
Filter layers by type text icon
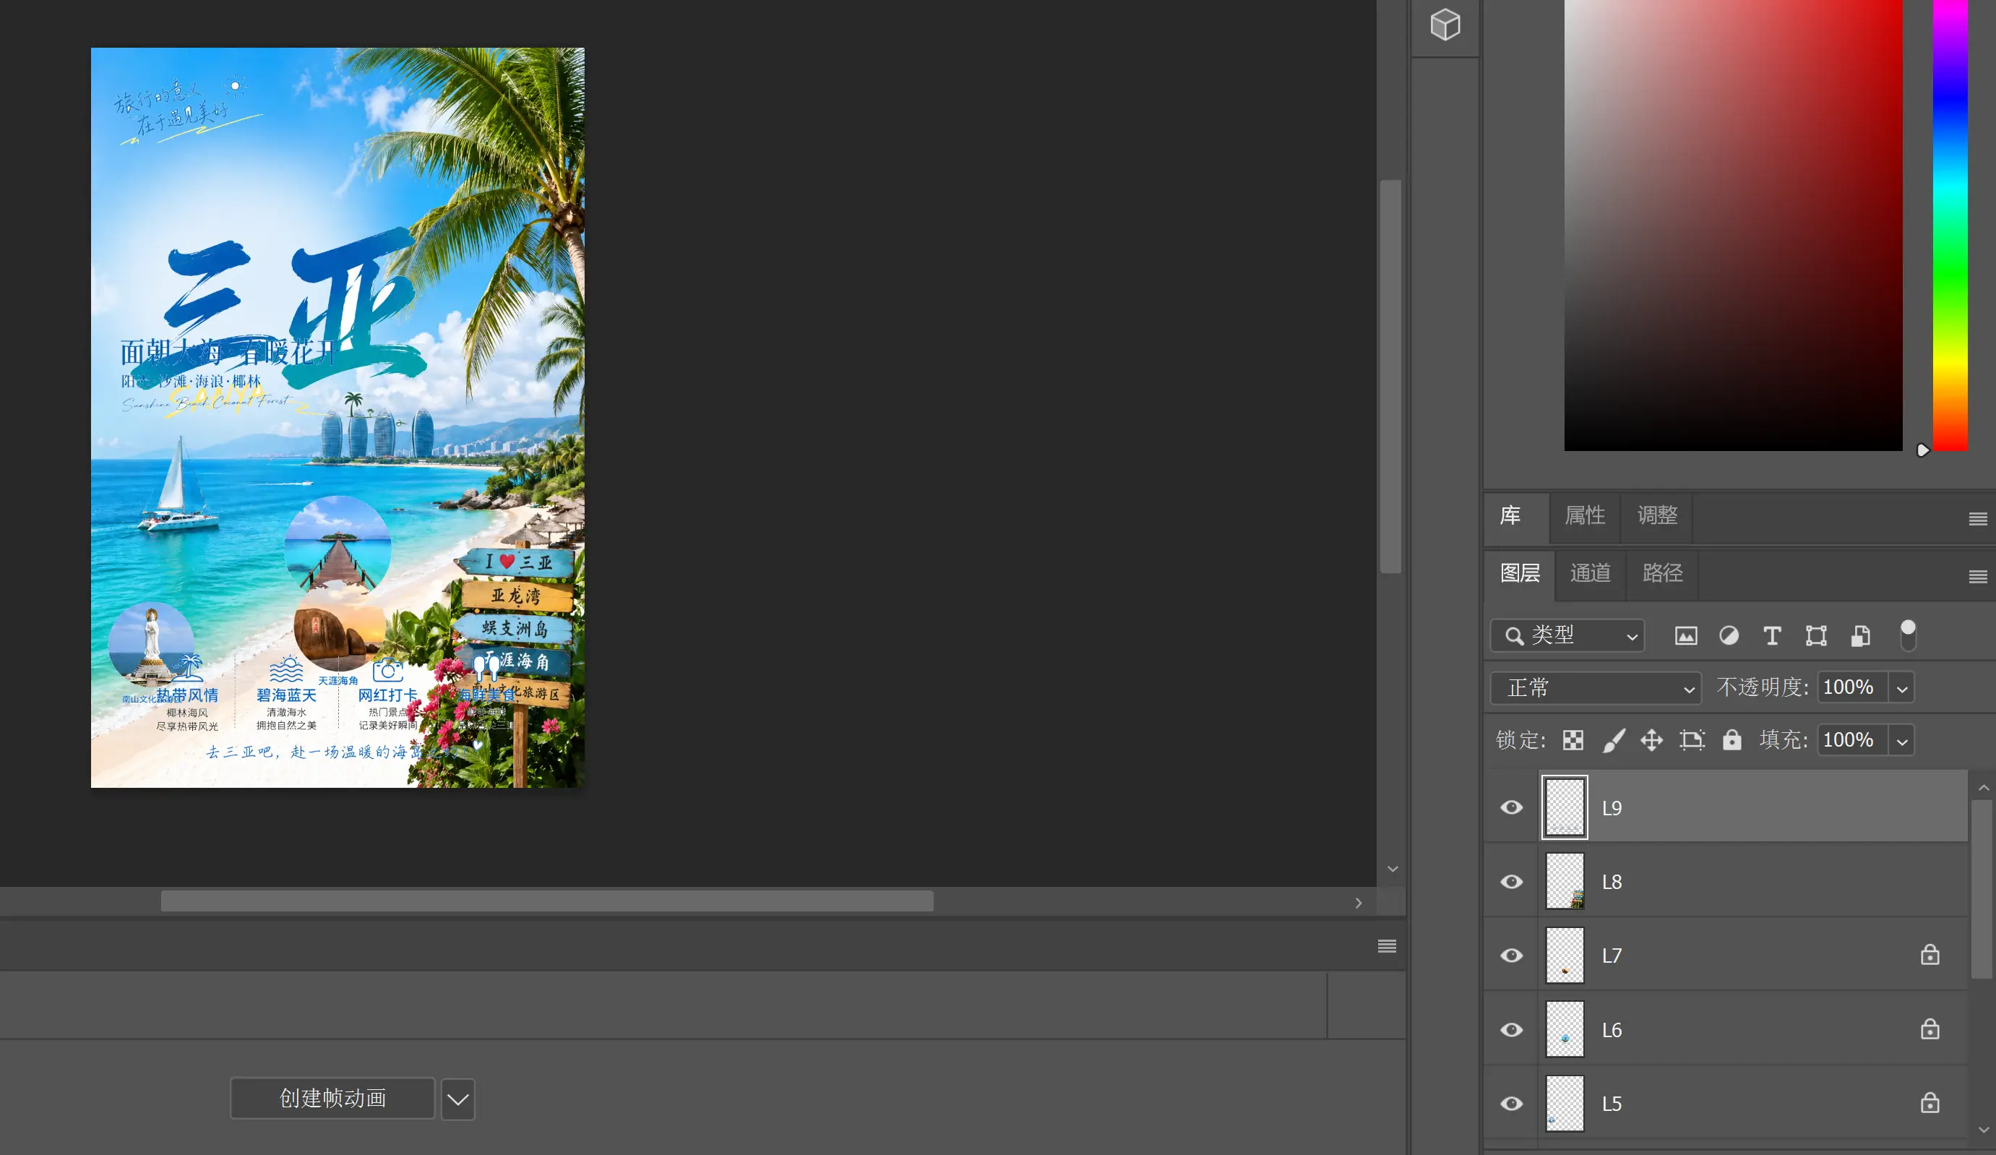click(x=1772, y=636)
